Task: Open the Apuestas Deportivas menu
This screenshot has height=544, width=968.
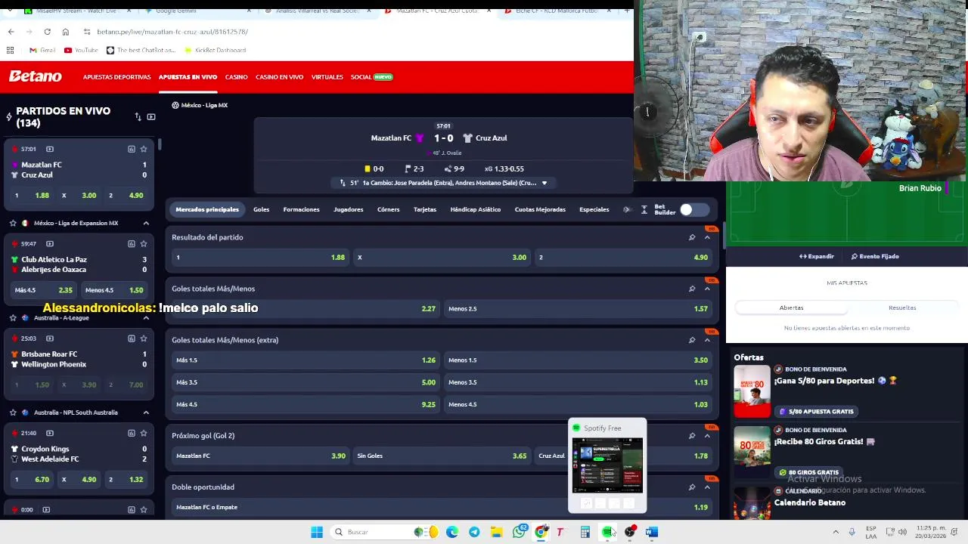Action: 116,77
